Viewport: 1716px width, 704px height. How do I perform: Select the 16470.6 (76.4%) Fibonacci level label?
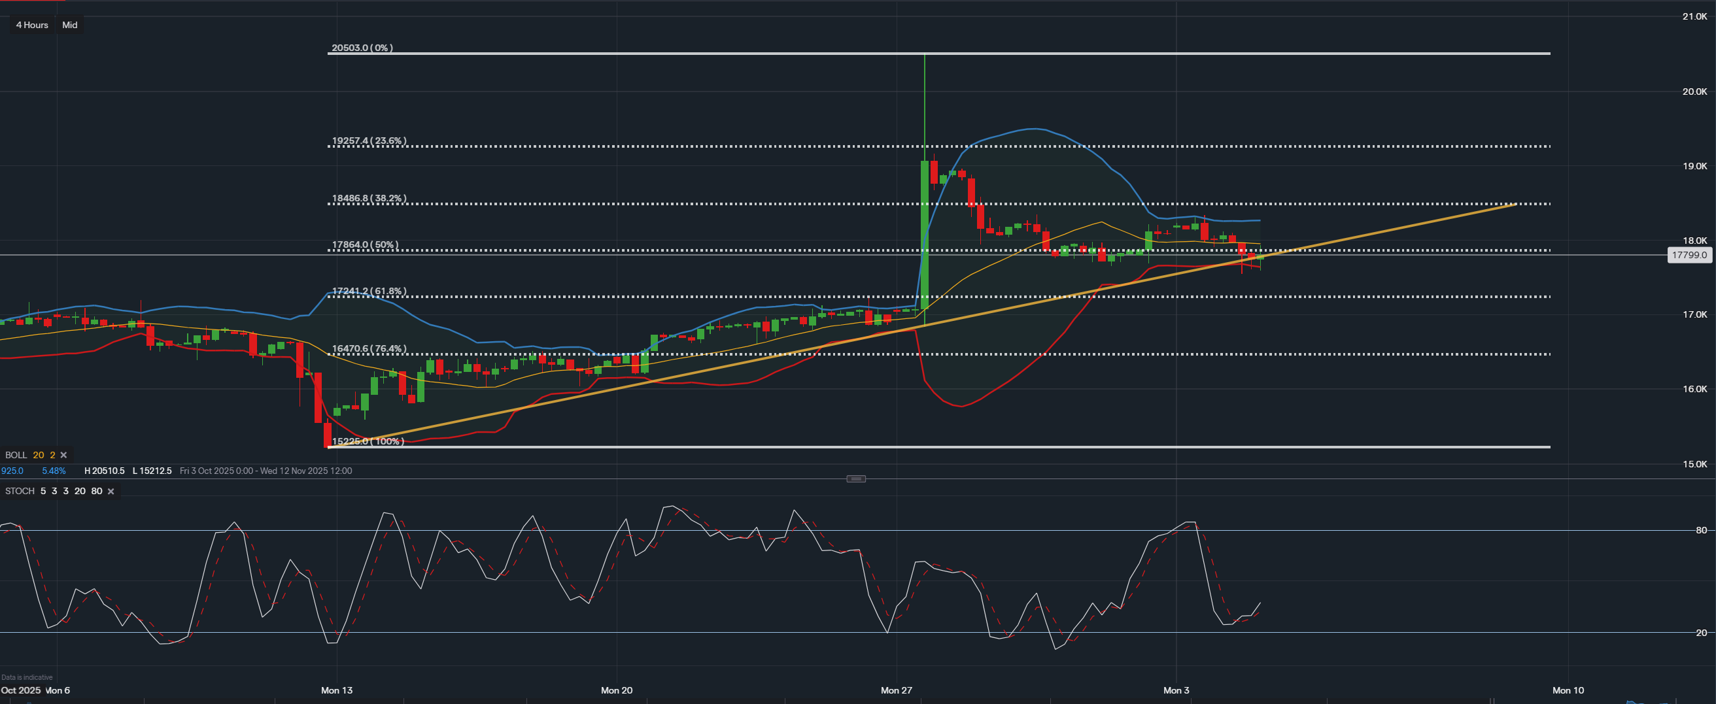369,348
